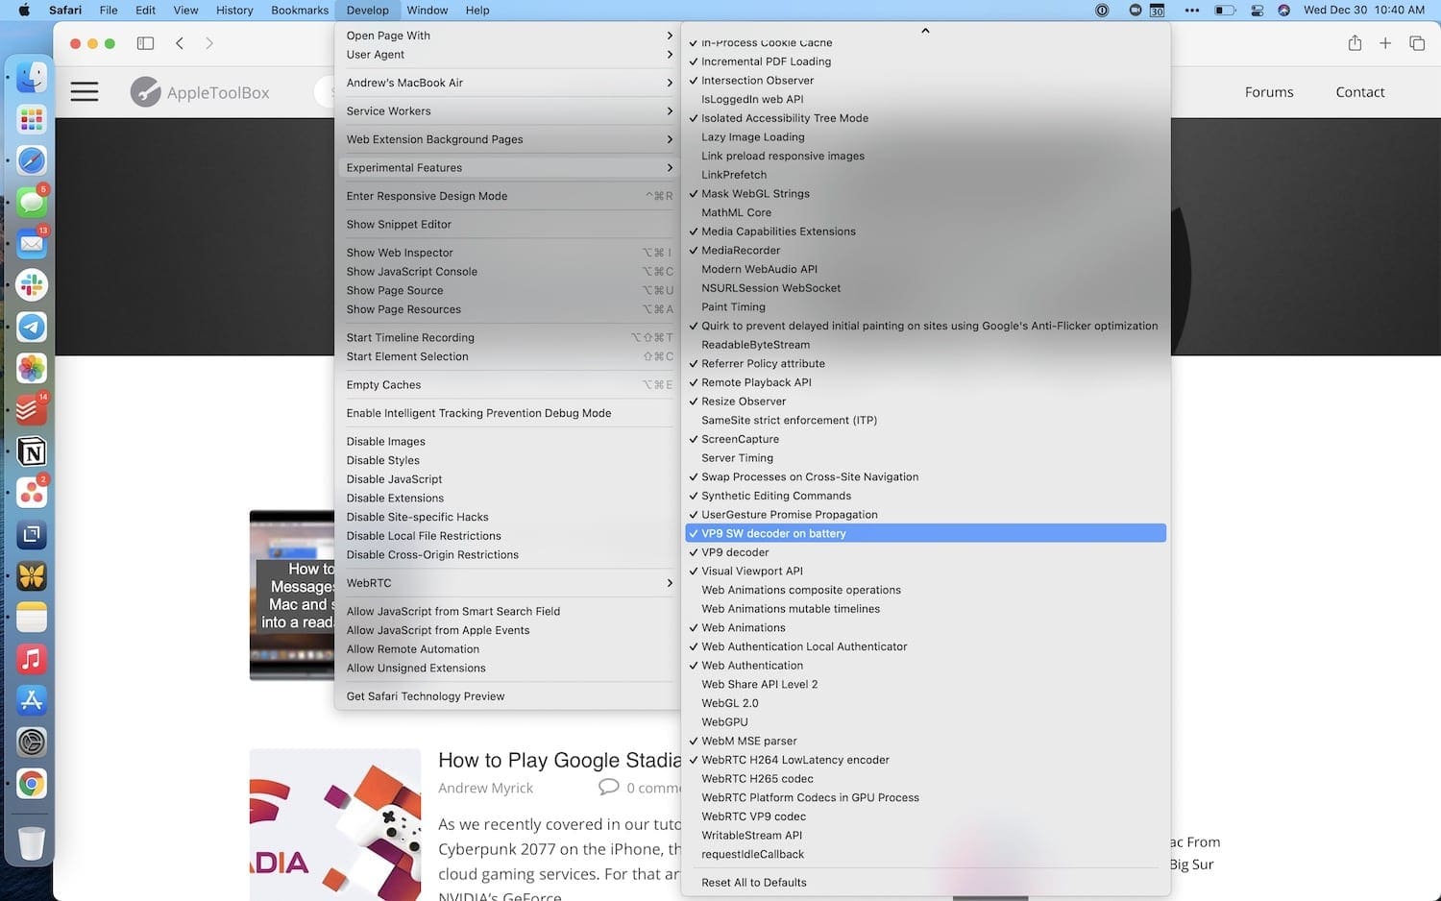Select Show Web Inspector
This screenshot has height=901, width=1441.
(507, 253)
